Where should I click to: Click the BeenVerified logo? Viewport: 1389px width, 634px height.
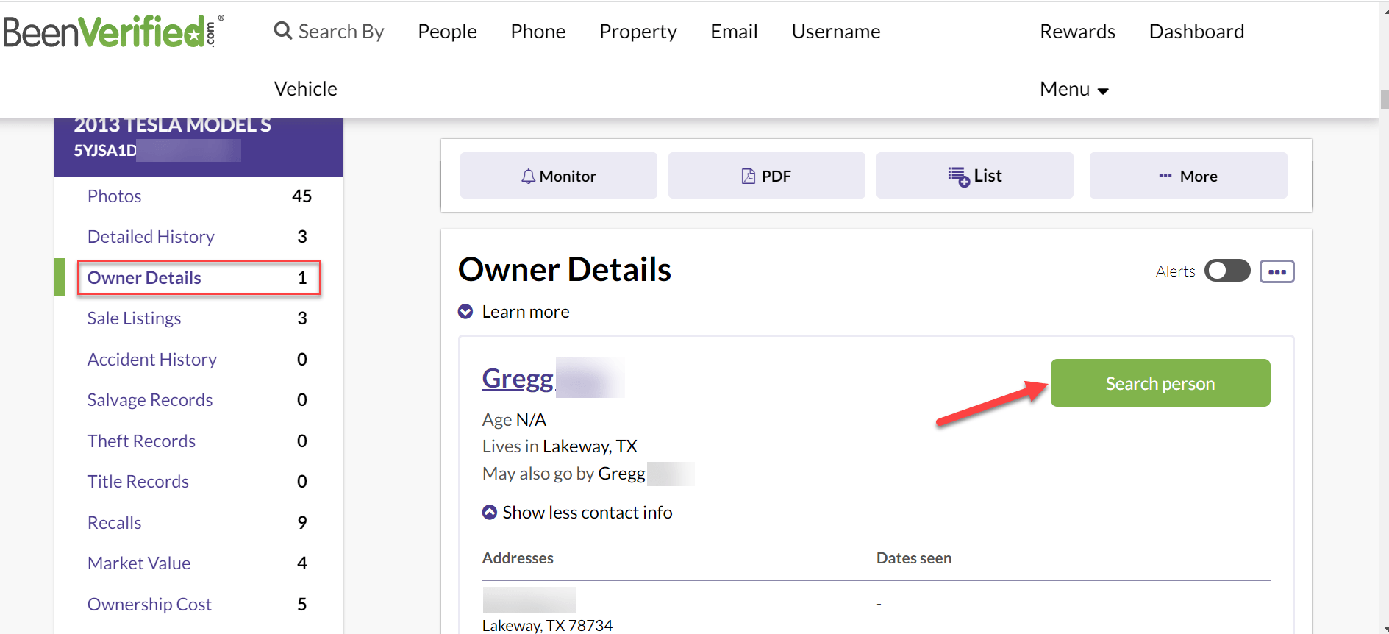pyautogui.click(x=113, y=32)
